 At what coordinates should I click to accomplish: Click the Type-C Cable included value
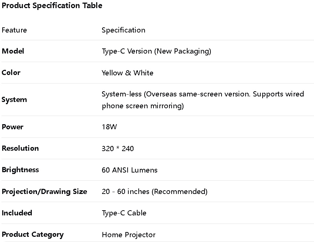[124, 213]
